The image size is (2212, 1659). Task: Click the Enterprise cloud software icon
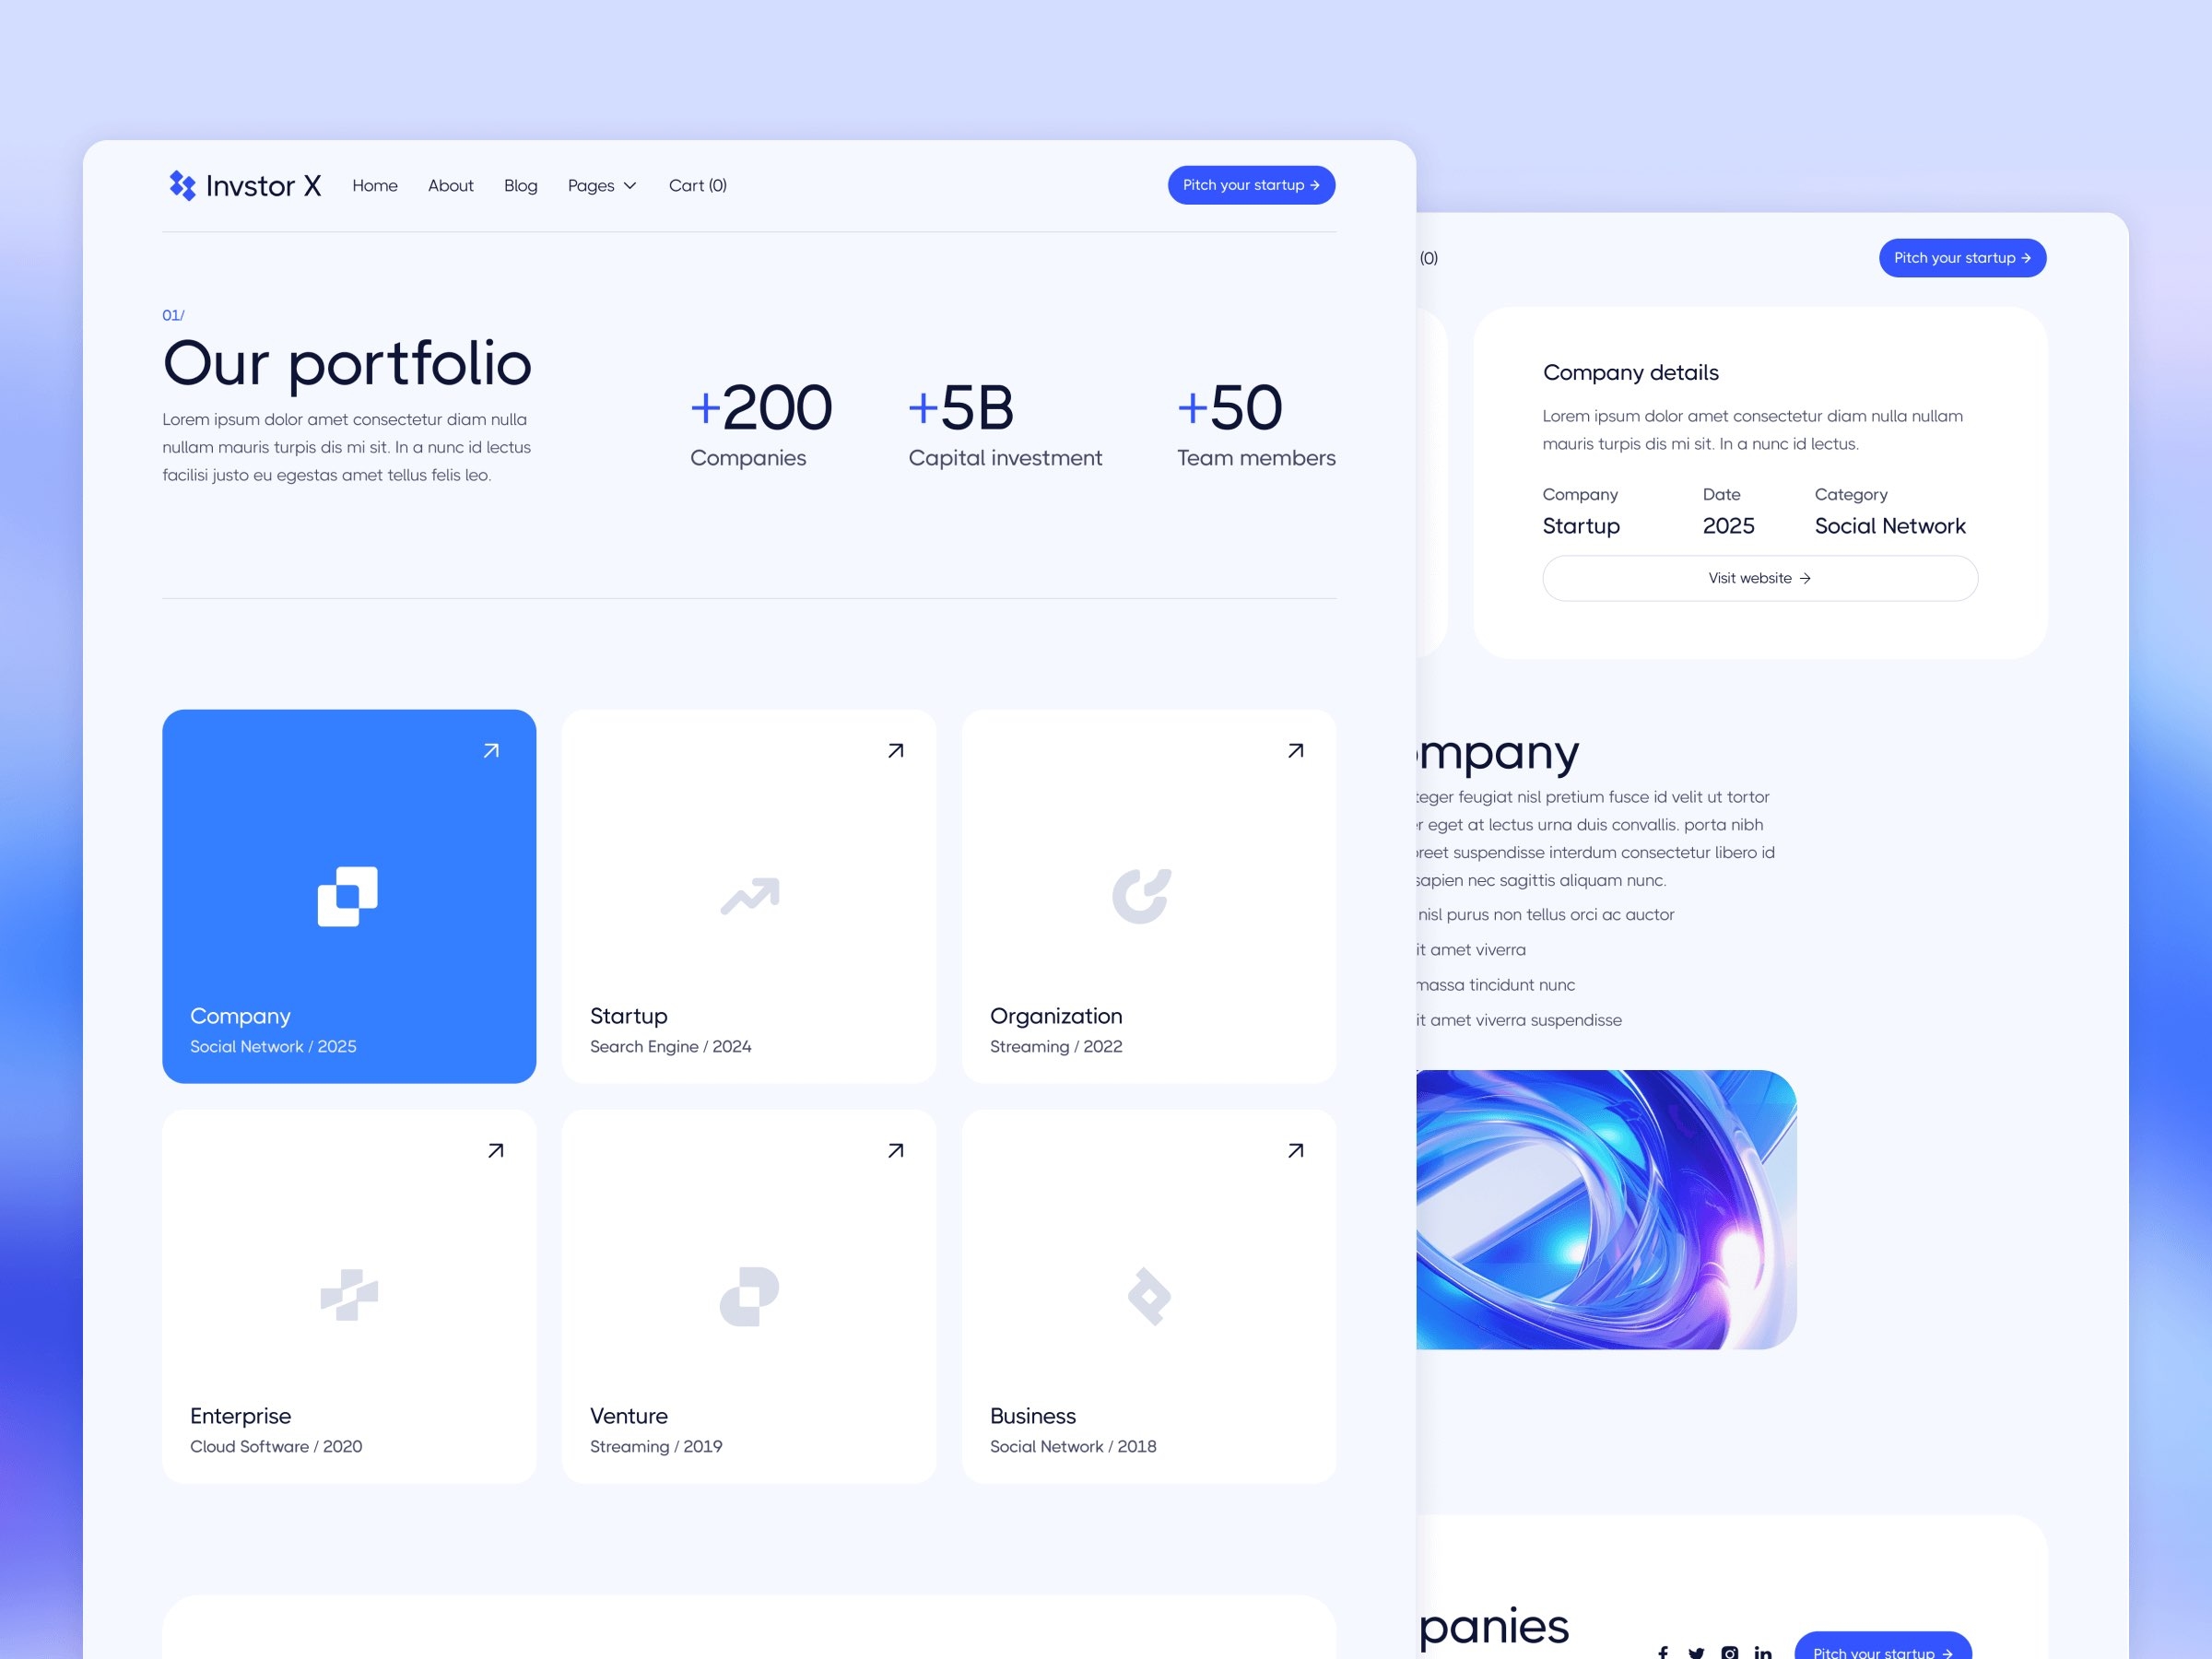tap(348, 1291)
